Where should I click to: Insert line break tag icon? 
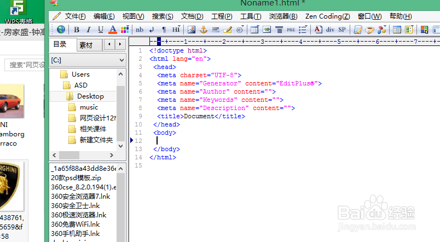(152, 30)
